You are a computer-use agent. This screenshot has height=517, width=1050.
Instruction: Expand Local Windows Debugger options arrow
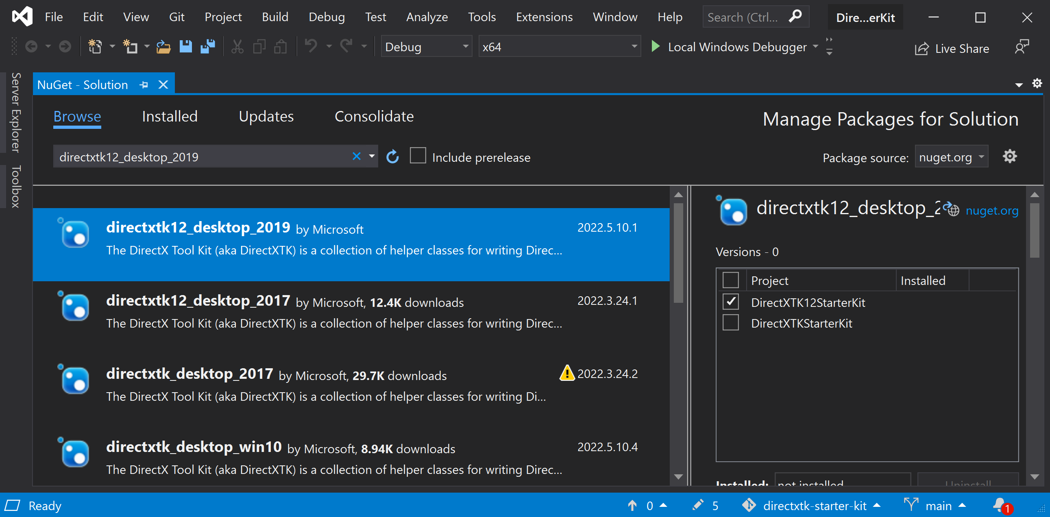[x=816, y=46]
